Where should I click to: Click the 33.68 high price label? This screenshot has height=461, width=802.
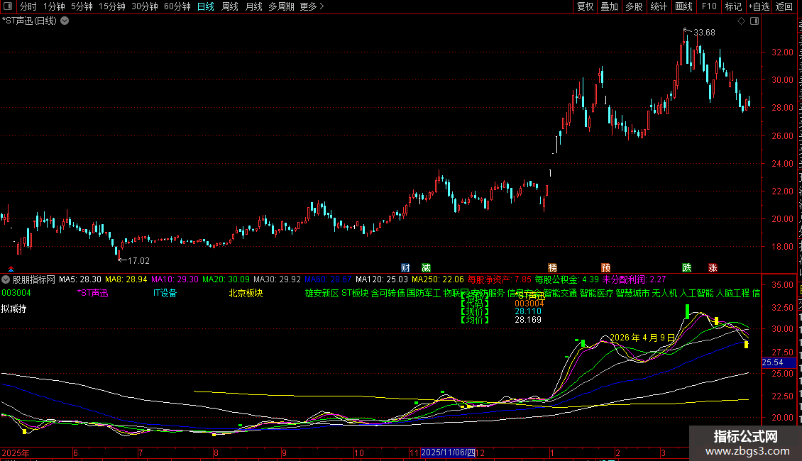704,33
